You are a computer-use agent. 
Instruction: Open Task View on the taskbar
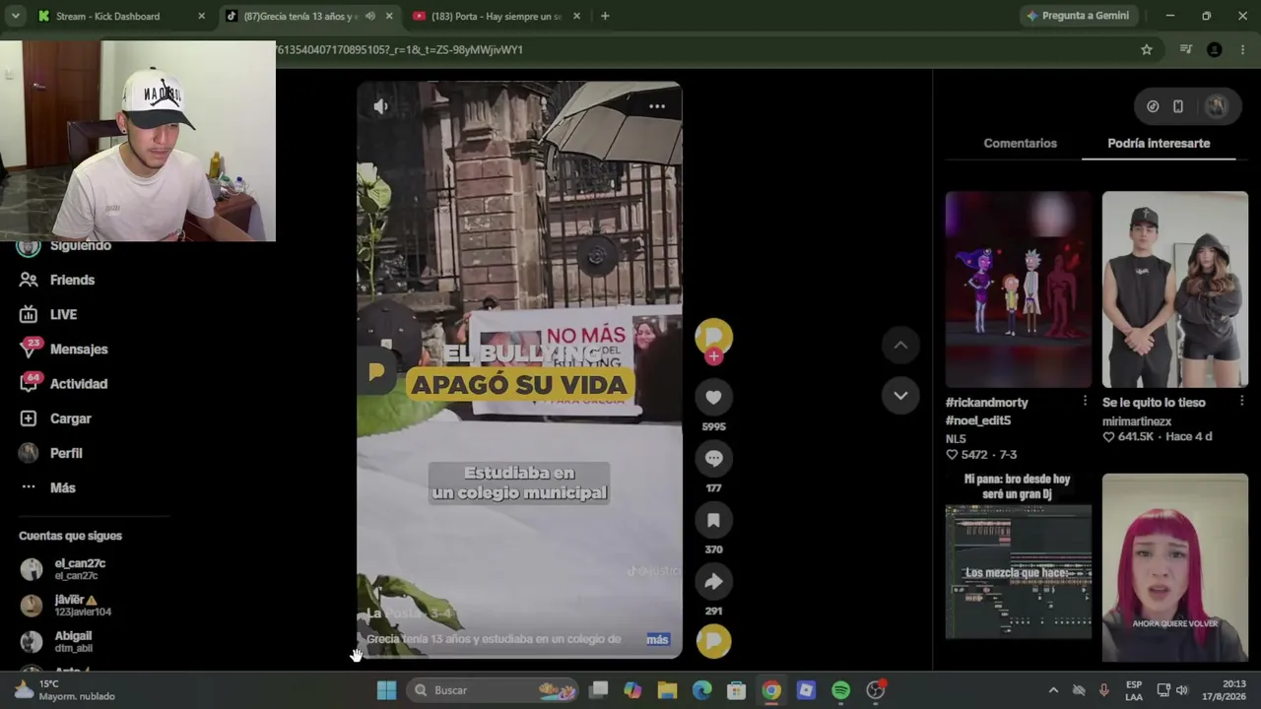[599, 690]
